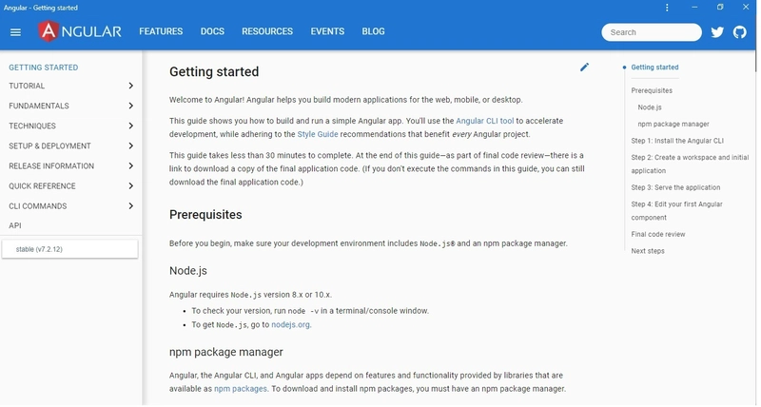Jump to Step 2: Create a workspace

tap(690, 164)
